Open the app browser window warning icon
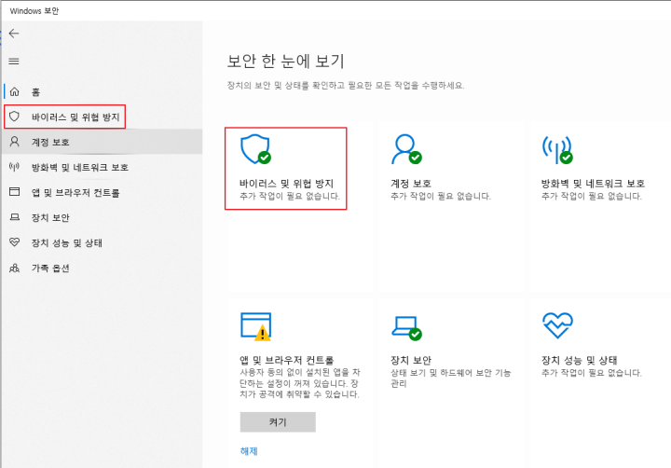 [255, 326]
